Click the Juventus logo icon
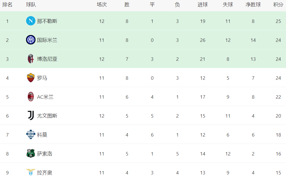Screen dimensions: 286x181 30,116
